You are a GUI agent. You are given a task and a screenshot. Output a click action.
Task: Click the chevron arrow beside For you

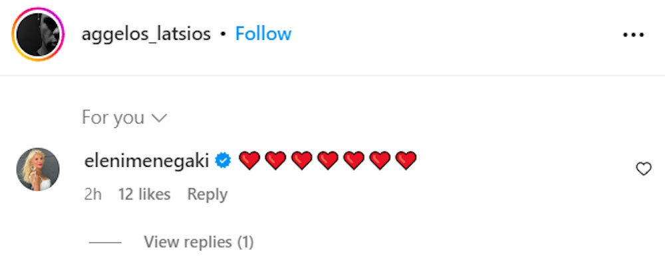[159, 118]
